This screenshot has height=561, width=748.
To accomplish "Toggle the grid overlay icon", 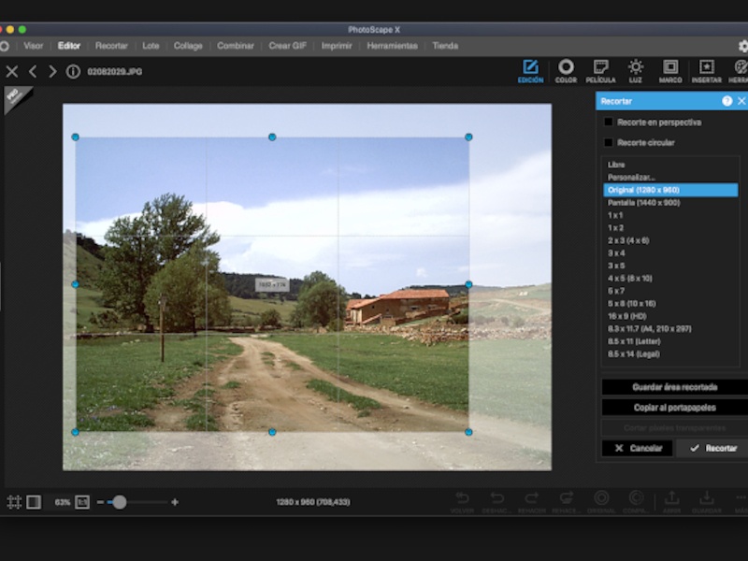I will pos(14,502).
